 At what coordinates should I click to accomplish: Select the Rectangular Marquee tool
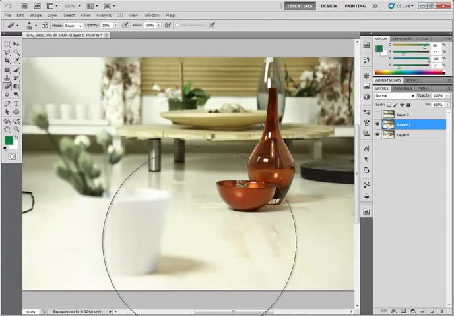tap(7, 44)
